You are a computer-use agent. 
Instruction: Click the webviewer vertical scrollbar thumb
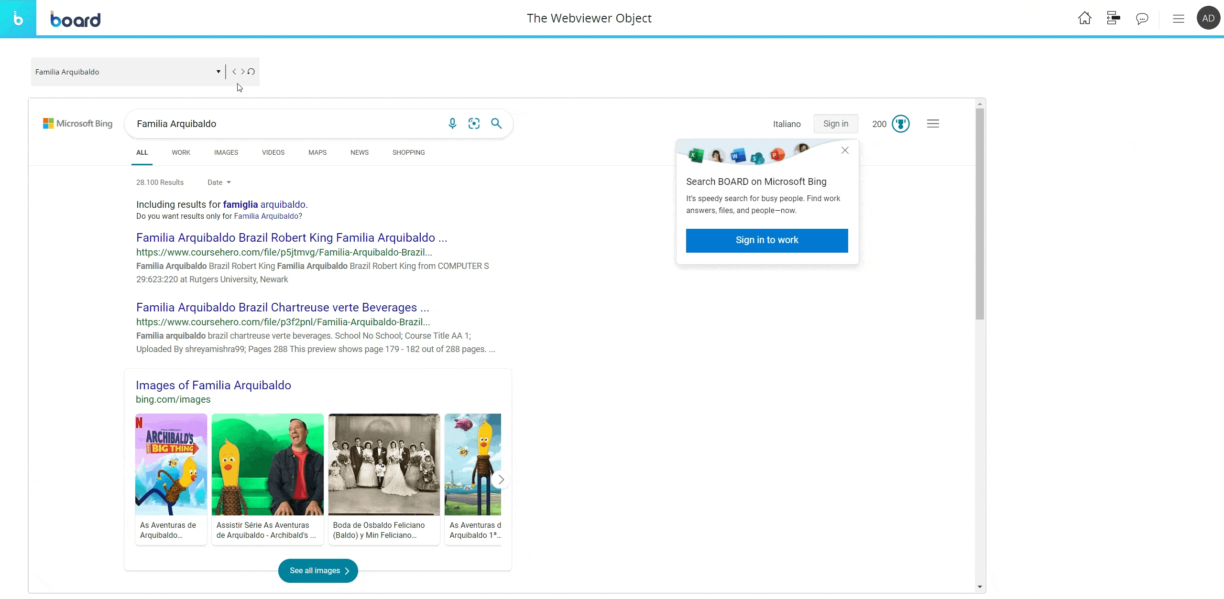click(980, 214)
